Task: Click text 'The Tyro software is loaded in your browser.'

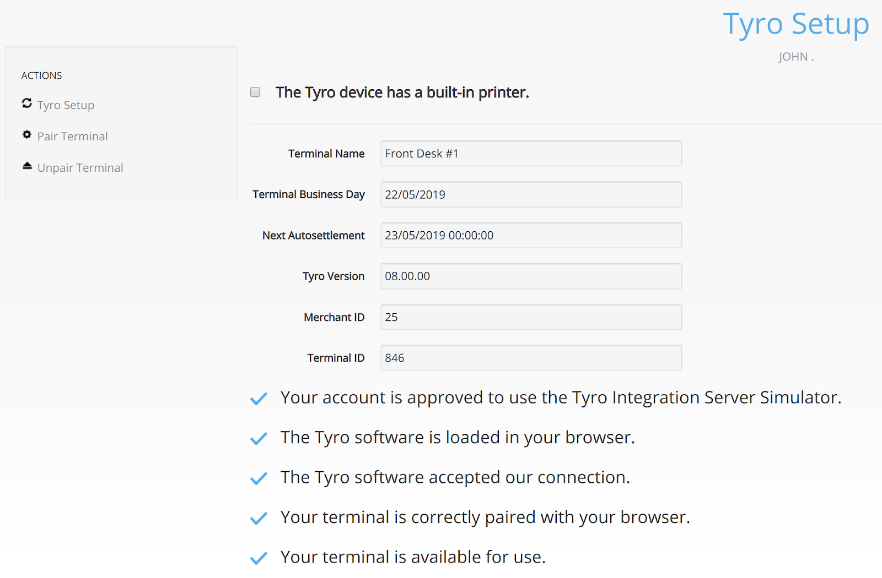Action: (458, 438)
